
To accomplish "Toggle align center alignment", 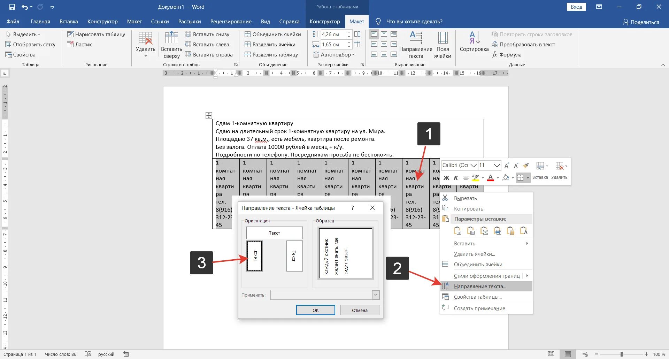I will (x=384, y=44).
